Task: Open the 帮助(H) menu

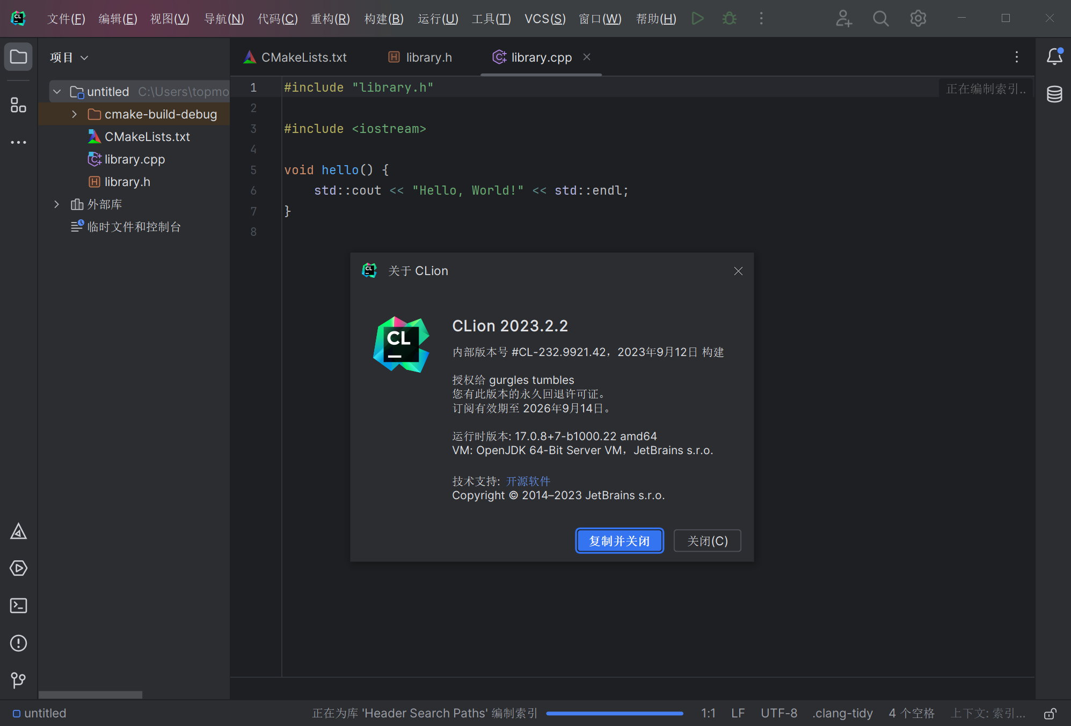Action: click(655, 19)
